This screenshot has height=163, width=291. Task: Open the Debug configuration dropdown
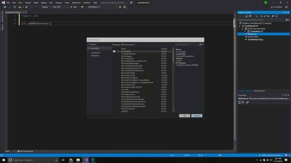(46, 7)
